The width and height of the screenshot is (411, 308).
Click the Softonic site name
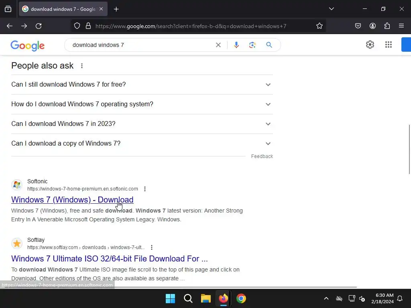(x=37, y=182)
